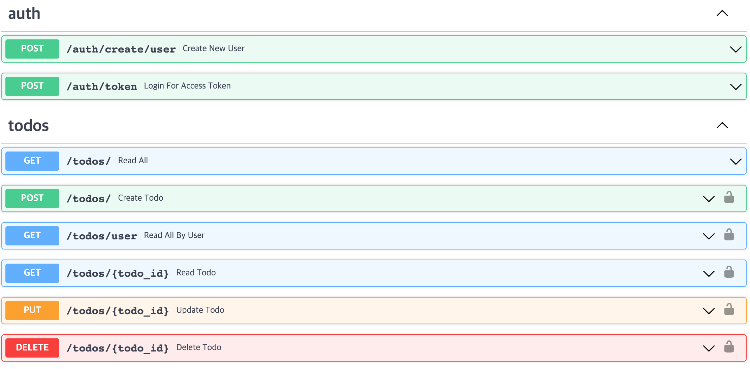The height and width of the screenshot is (369, 750).
Task: Expand GET /todos/ Read All chevron
Action: (735, 162)
